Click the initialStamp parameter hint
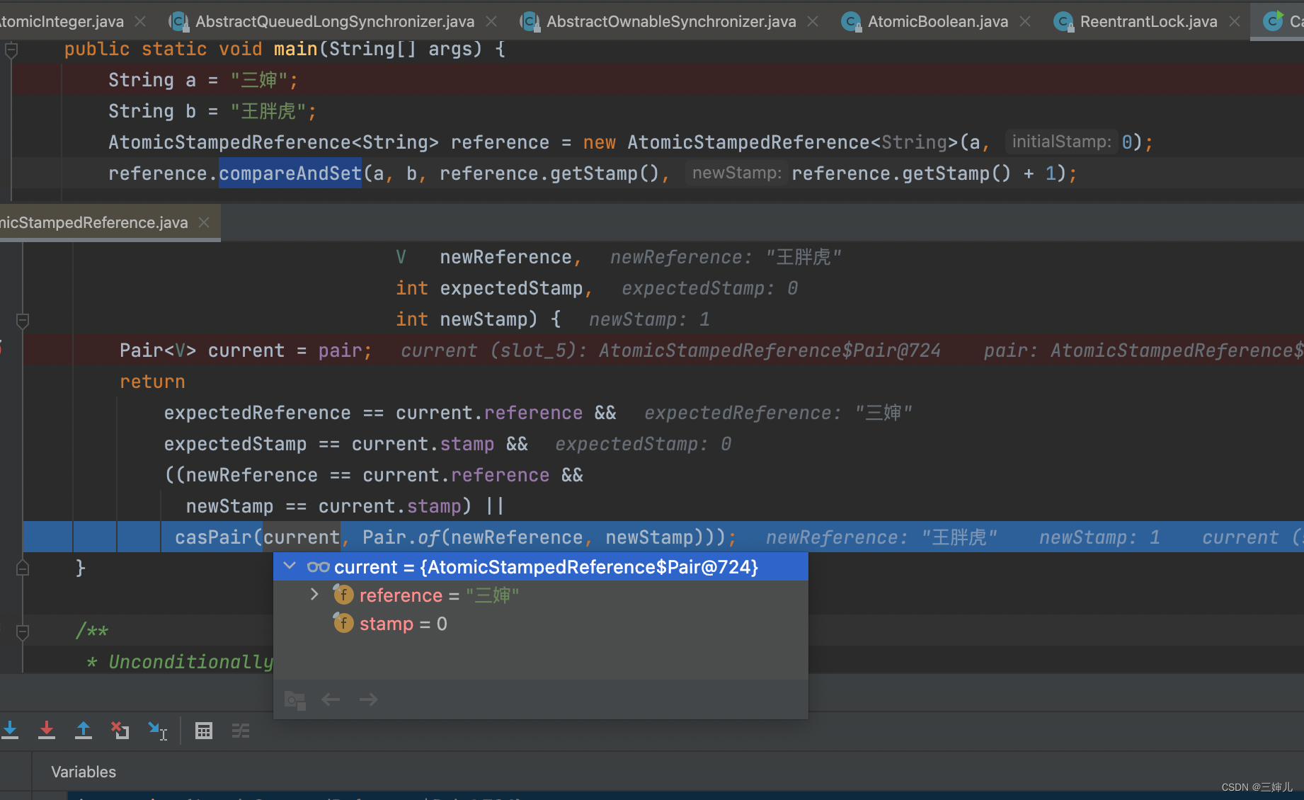 1061,142
